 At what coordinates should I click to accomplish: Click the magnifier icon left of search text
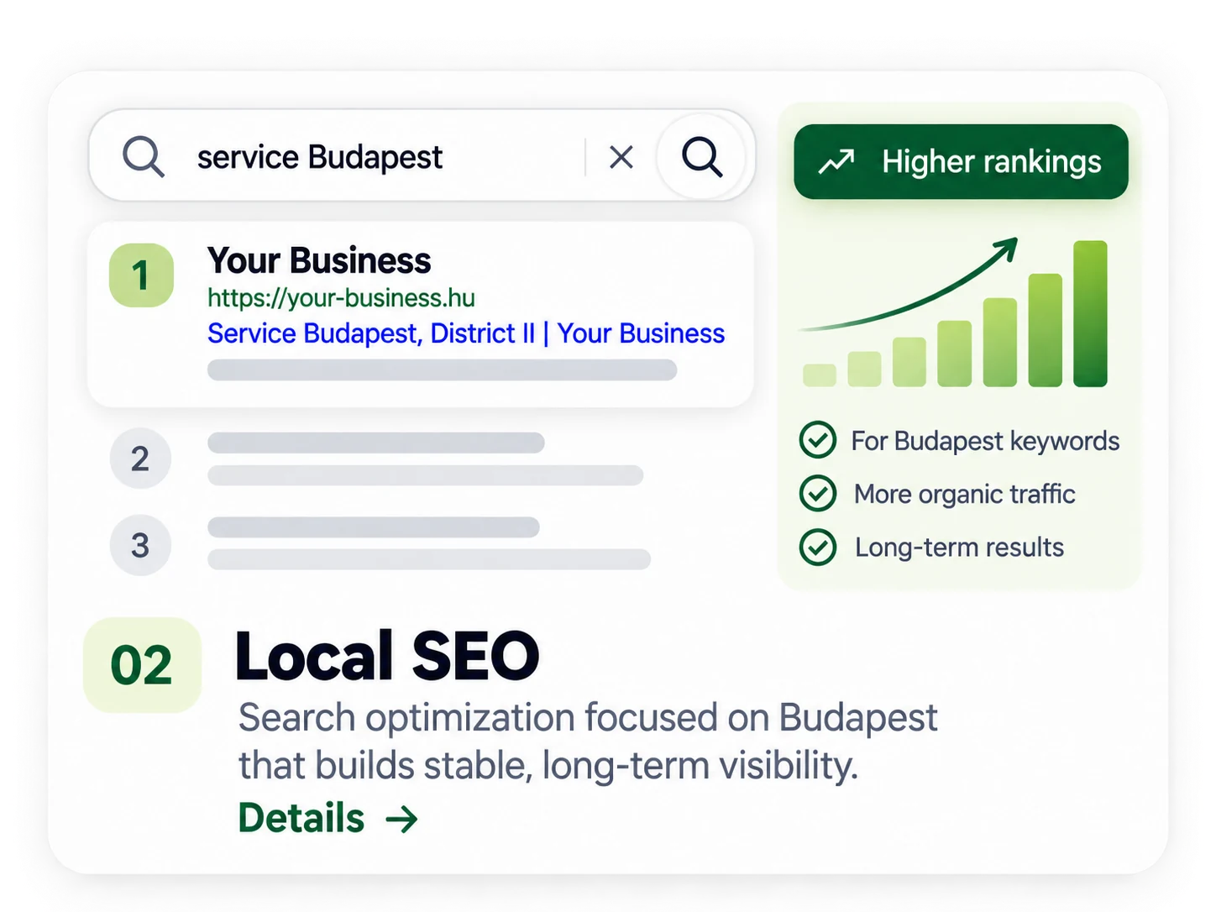pos(144,157)
